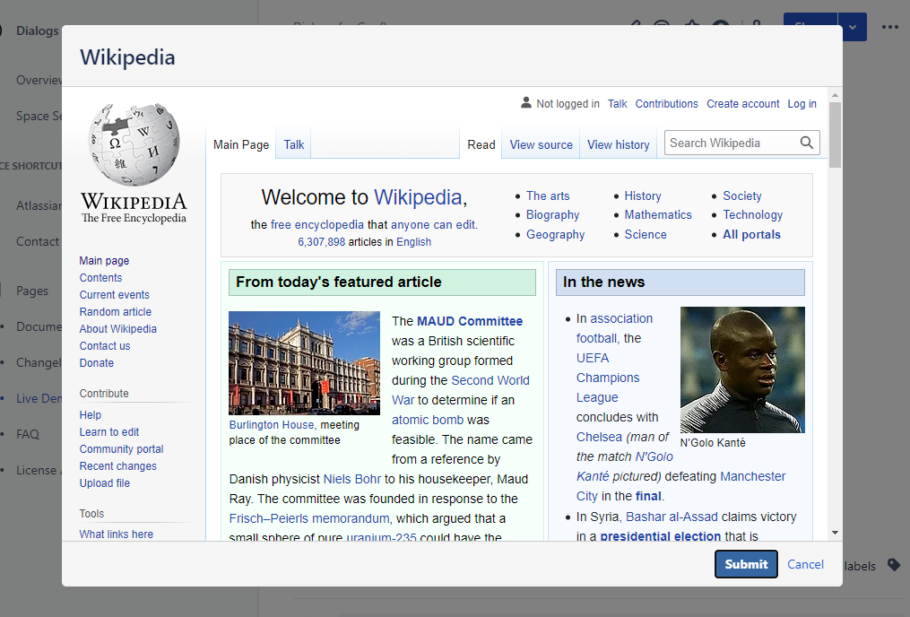Switch to the Talk tab next to Main Page
Screen dimensions: 910x617
[294, 144]
